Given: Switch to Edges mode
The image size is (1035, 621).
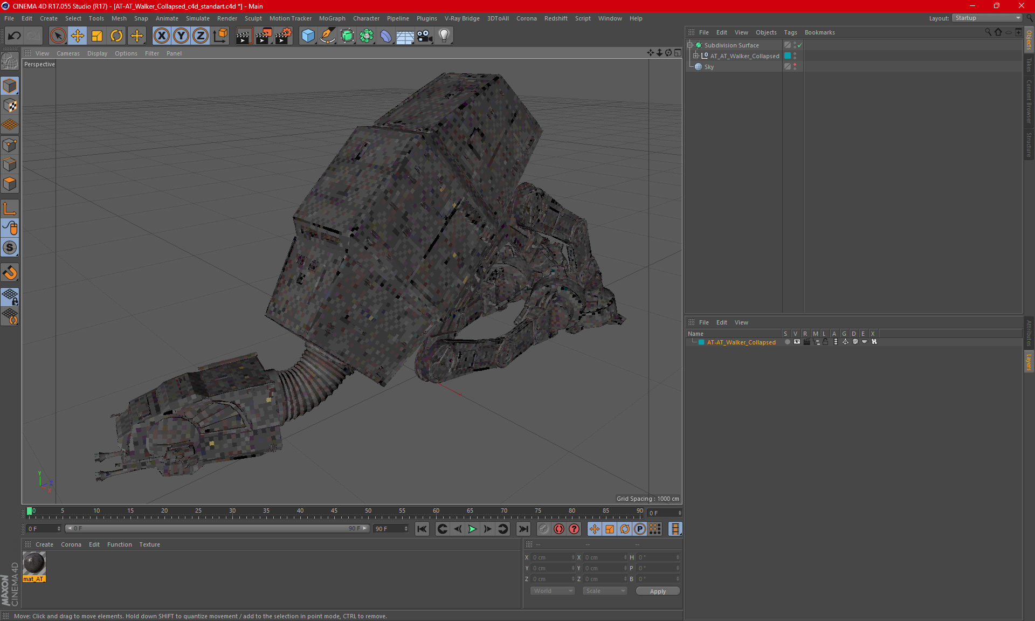Looking at the screenshot, I should pos(10,164).
